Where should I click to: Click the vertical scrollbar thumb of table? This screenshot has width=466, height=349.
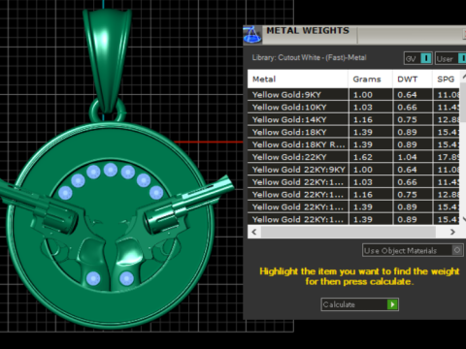(x=463, y=102)
